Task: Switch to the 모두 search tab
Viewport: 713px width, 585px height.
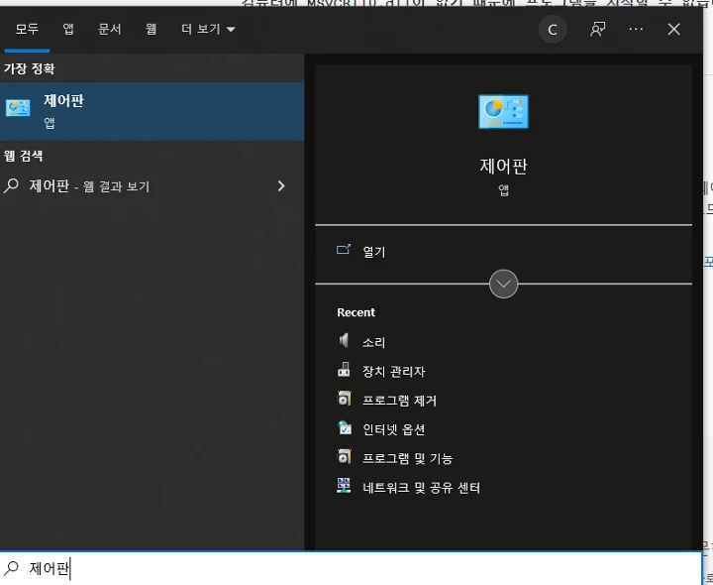Action: (x=27, y=30)
